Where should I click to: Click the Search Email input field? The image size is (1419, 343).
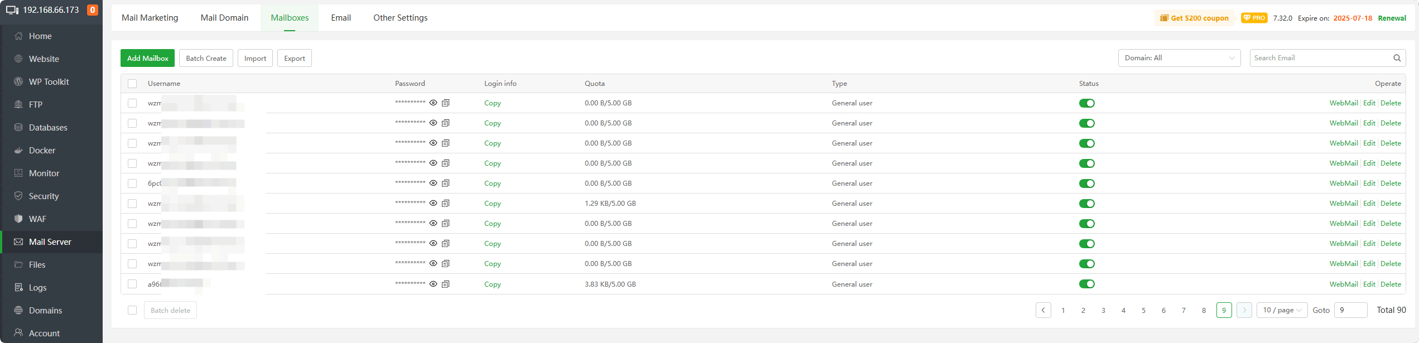(x=1320, y=58)
